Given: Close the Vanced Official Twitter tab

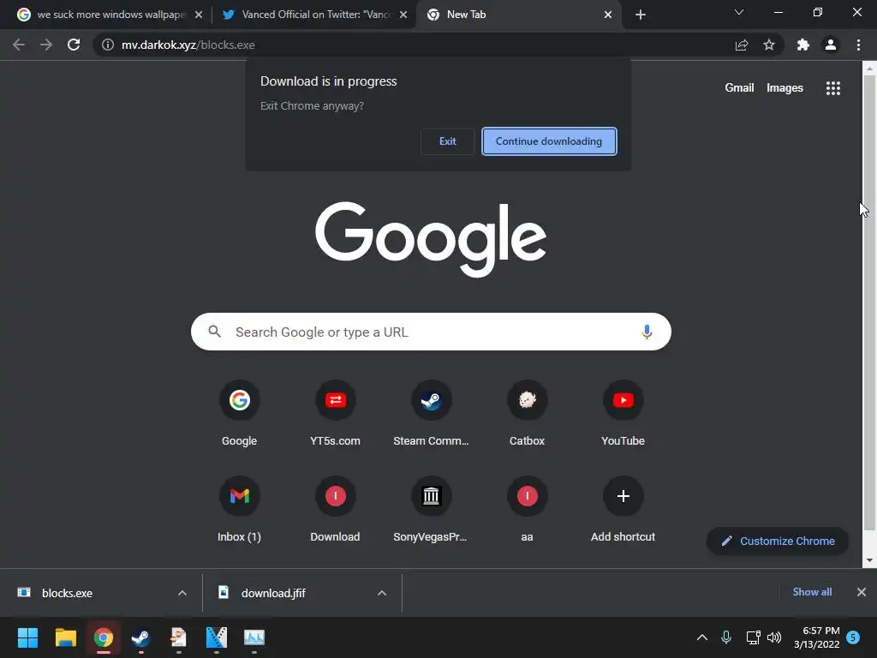Looking at the screenshot, I should coord(403,15).
